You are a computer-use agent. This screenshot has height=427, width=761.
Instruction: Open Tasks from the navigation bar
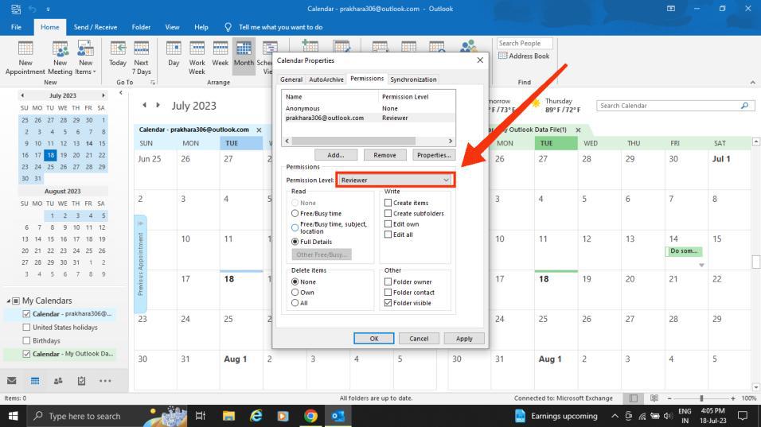[81, 381]
